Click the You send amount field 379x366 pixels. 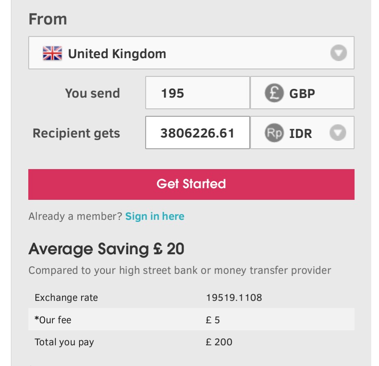click(197, 93)
